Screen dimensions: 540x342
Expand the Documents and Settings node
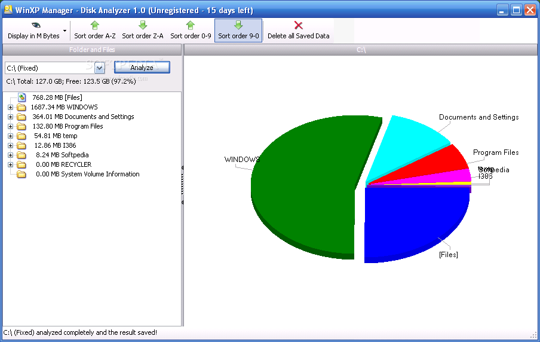(x=10, y=117)
